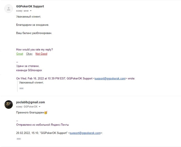Expand recipient details next to 'кому: GGPokerOK'
This screenshot has height=147, width=181.
tap(40, 107)
